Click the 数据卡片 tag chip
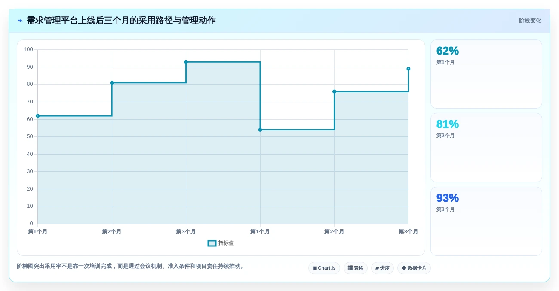 pos(414,268)
